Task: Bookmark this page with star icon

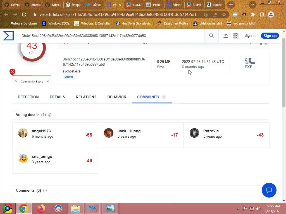Action: (224, 14)
